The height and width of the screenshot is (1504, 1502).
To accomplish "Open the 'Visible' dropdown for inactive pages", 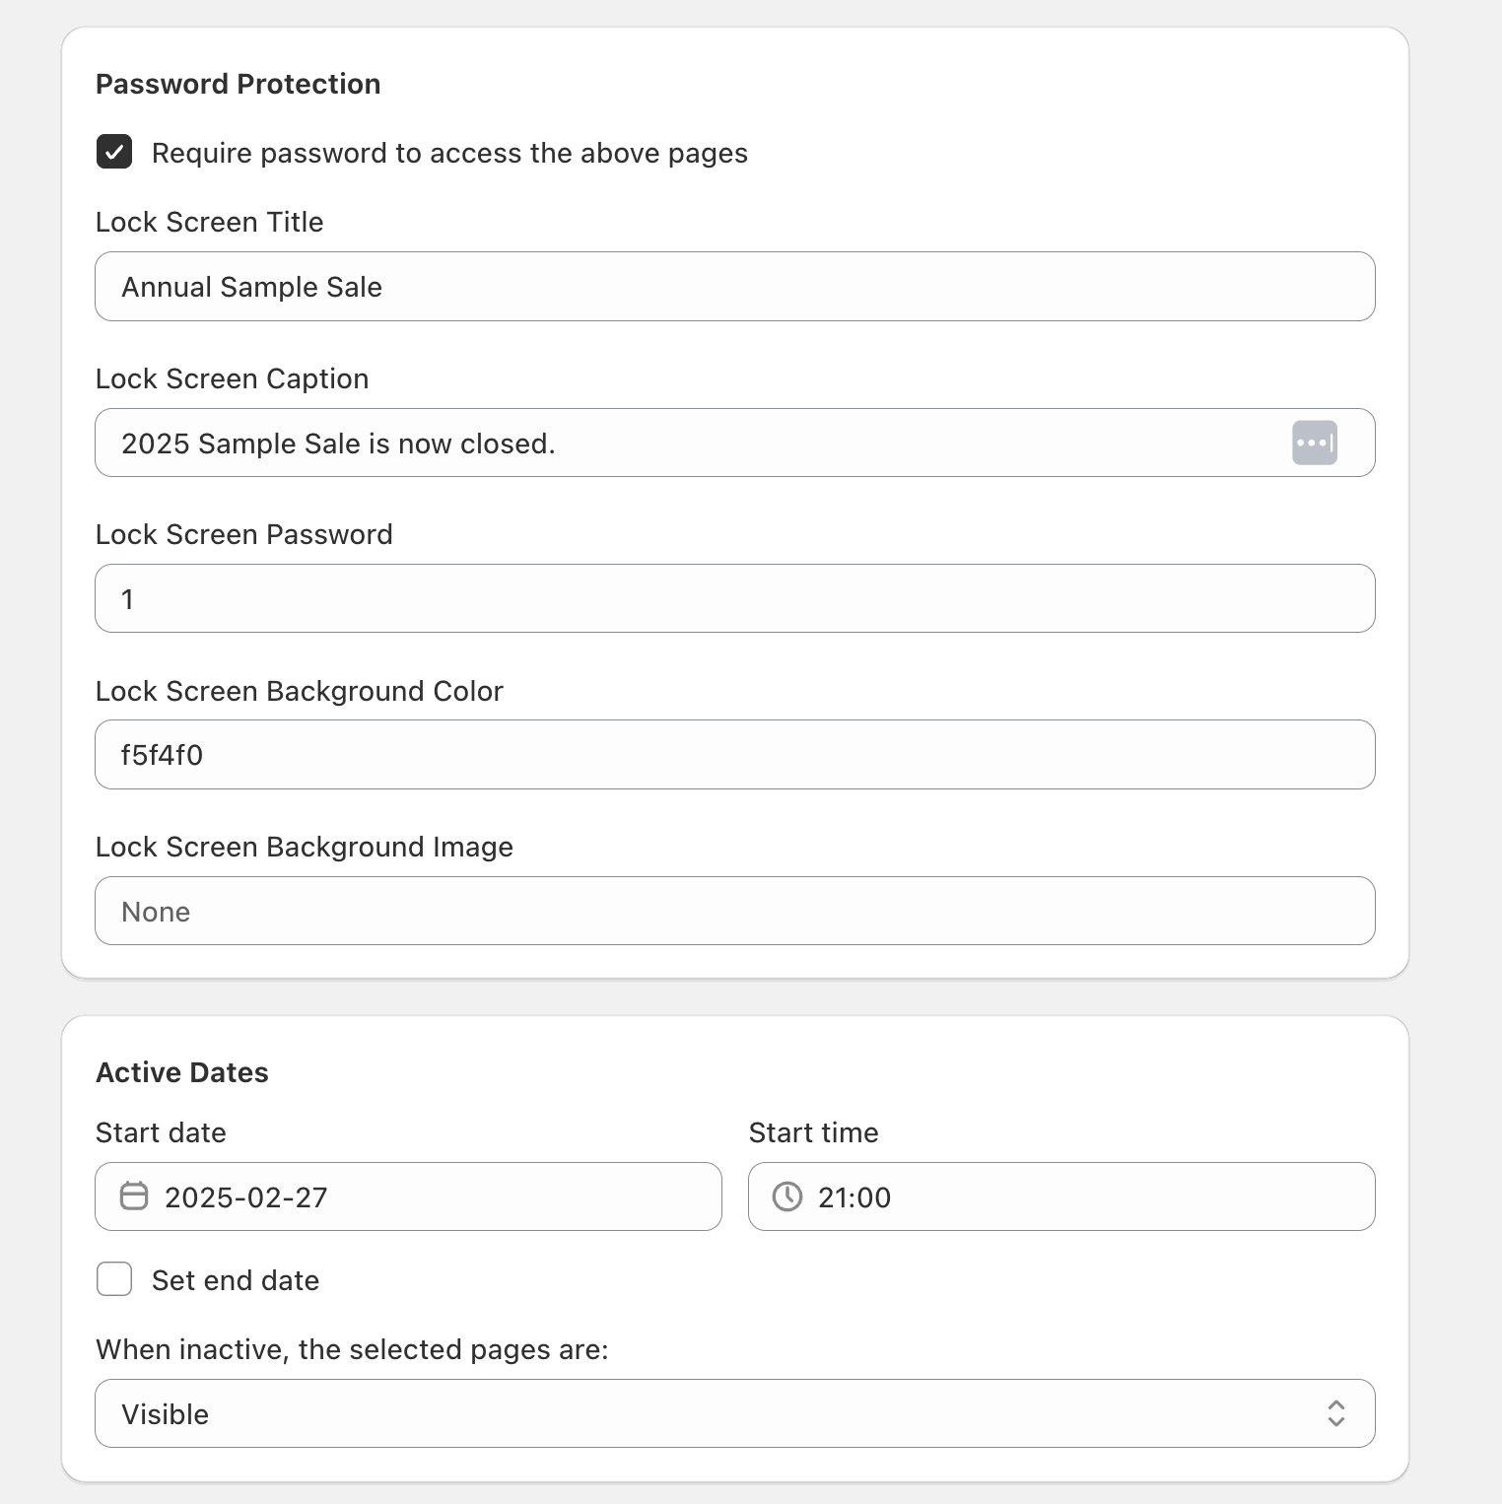I will (x=734, y=1413).
